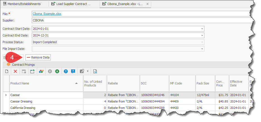This screenshot has height=122, width=261.
Task: Click the green down arrow icon
Action: pos(57,71)
